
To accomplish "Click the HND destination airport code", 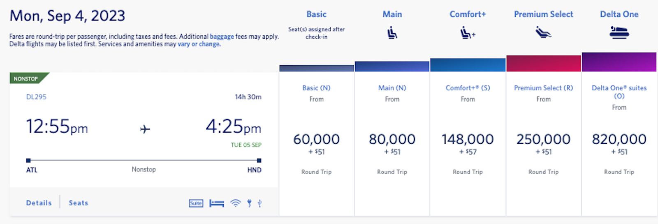I will click(x=254, y=170).
